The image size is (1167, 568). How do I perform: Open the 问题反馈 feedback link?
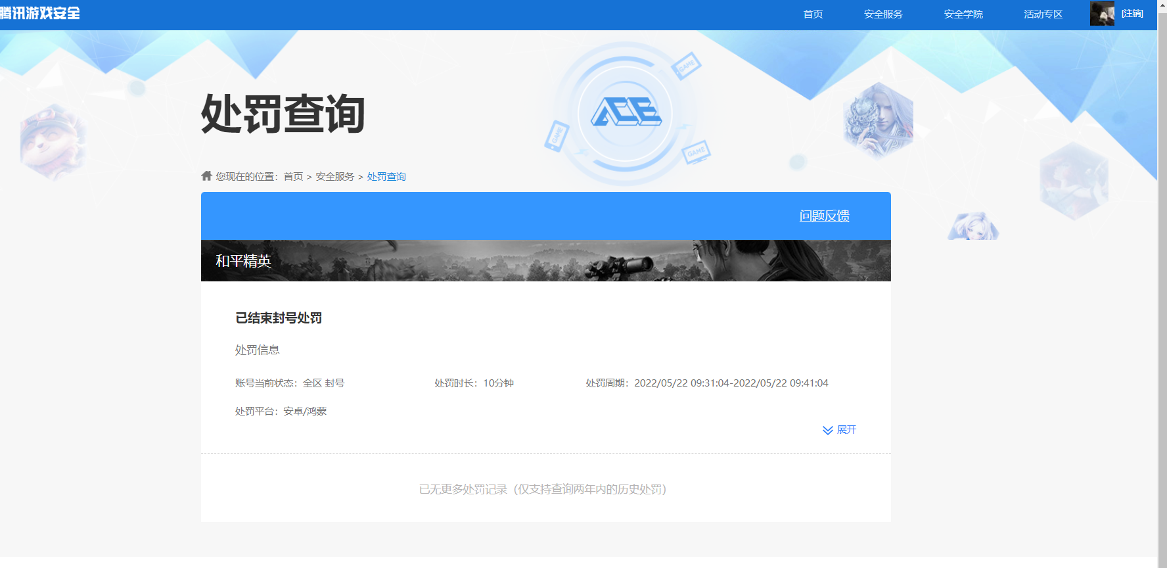pyautogui.click(x=824, y=216)
